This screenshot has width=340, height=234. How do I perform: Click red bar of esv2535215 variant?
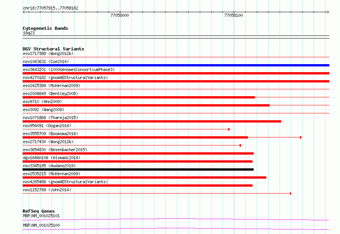click(144, 178)
